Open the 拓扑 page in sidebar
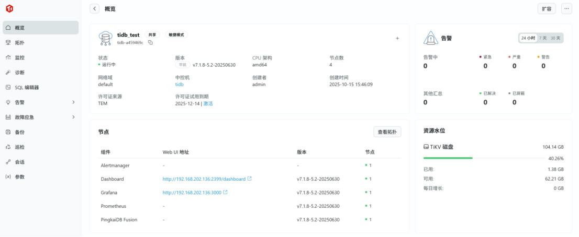This screenshot has height=237, width=579. tap(20, 43)
